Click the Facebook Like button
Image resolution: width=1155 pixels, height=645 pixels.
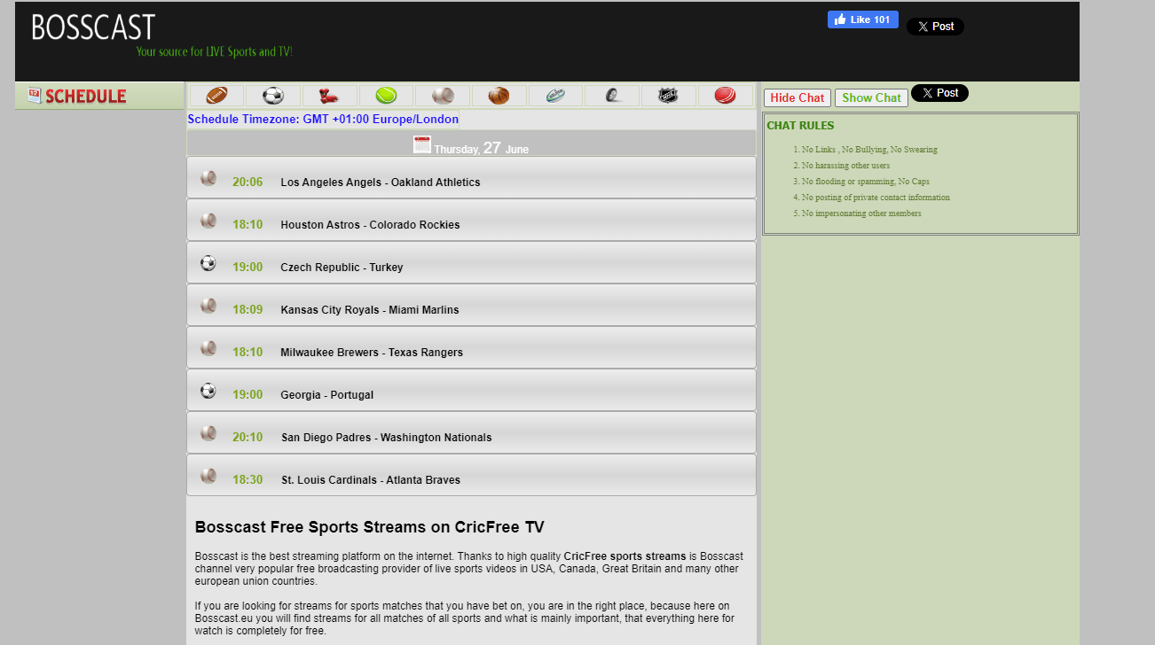[x=862, y=19]
